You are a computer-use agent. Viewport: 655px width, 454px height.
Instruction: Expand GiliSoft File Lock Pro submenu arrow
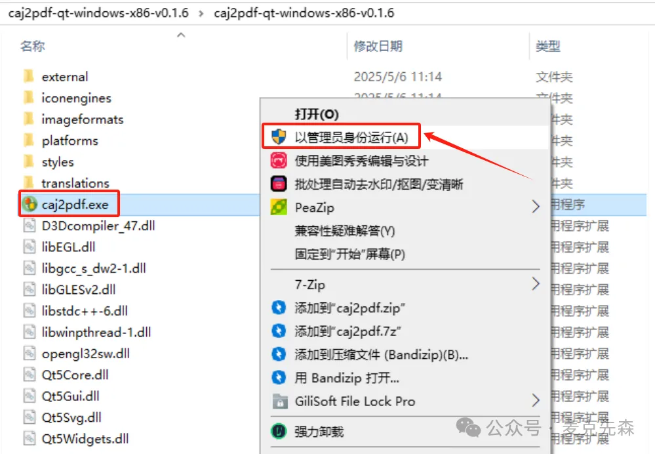[536, 400]
